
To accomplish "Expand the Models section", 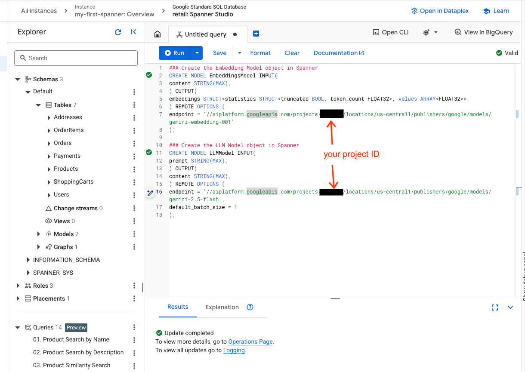I will click(x=38, y=234).
